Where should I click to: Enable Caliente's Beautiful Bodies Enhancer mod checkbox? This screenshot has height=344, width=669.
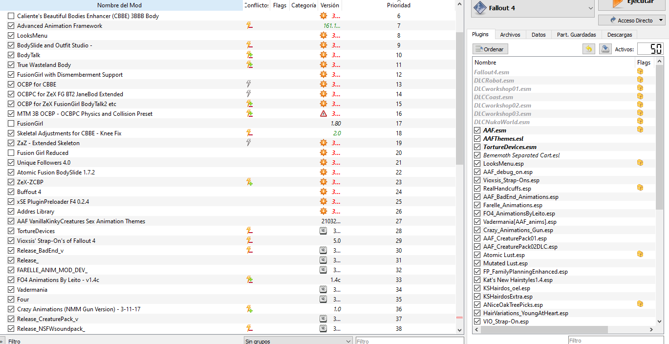pos(11,16)
